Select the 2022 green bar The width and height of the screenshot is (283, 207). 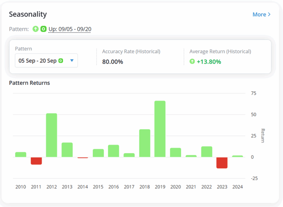point(207,152)
